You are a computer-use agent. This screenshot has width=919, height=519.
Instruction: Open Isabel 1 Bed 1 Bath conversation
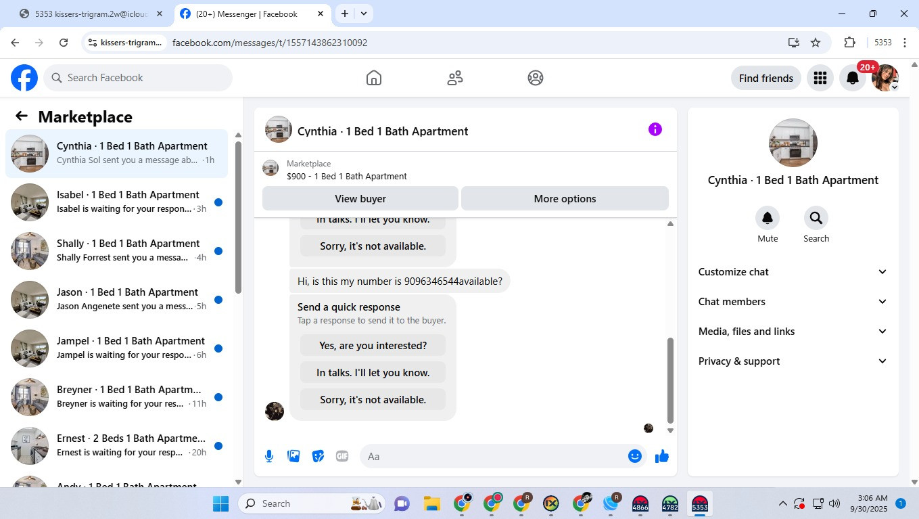[x=117, y=202]
